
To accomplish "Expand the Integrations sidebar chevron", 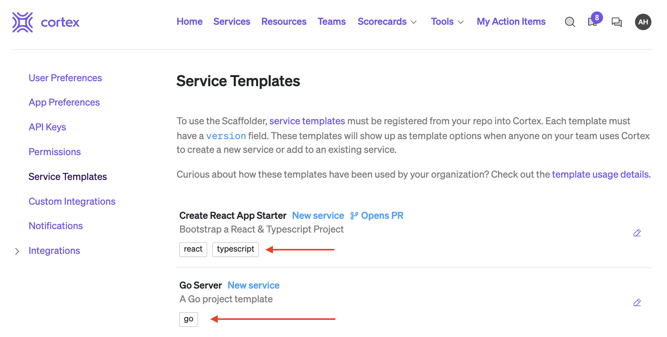I will pos(17,251).
